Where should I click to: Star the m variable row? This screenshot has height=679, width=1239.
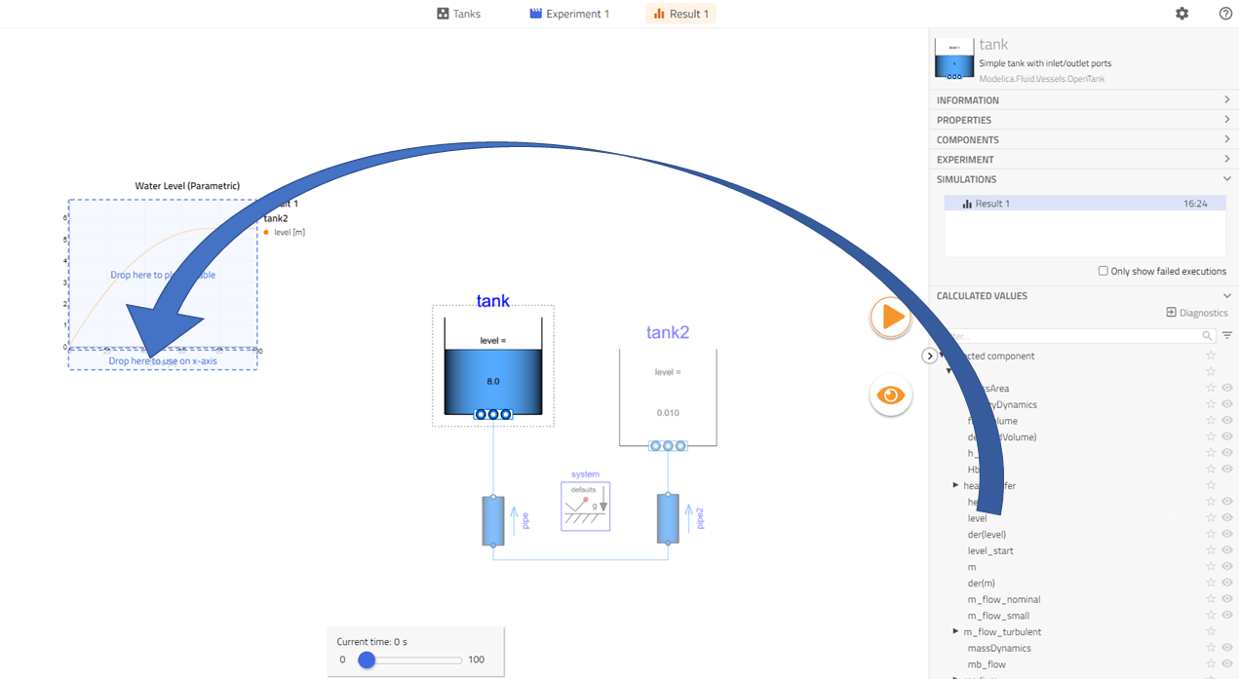[x=1211, y=567]
